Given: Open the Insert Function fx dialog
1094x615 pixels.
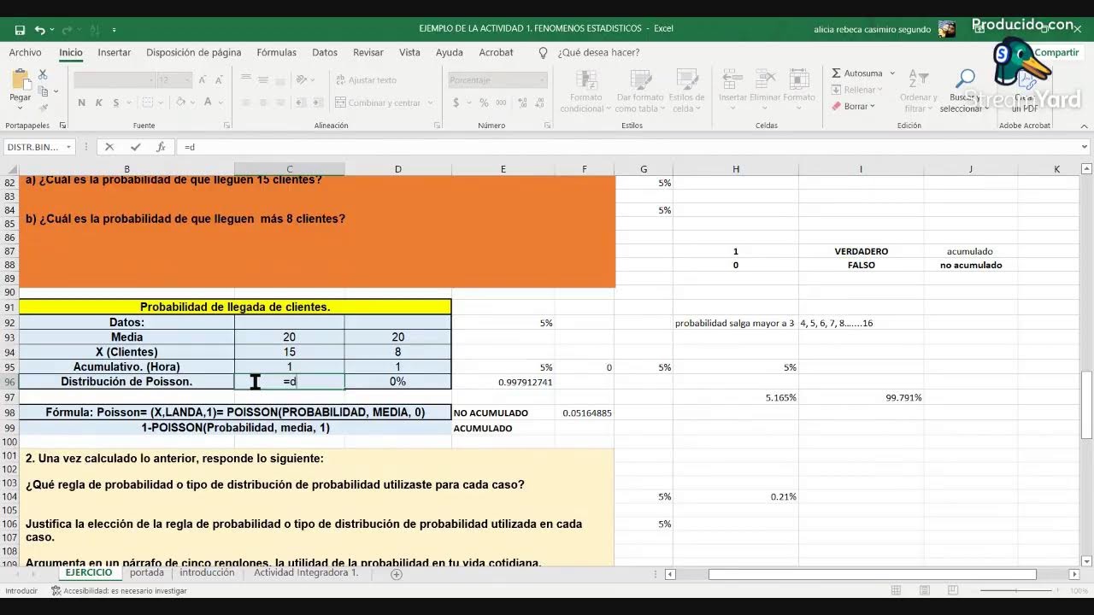Looking at the screenshot, I should (161, 147).
